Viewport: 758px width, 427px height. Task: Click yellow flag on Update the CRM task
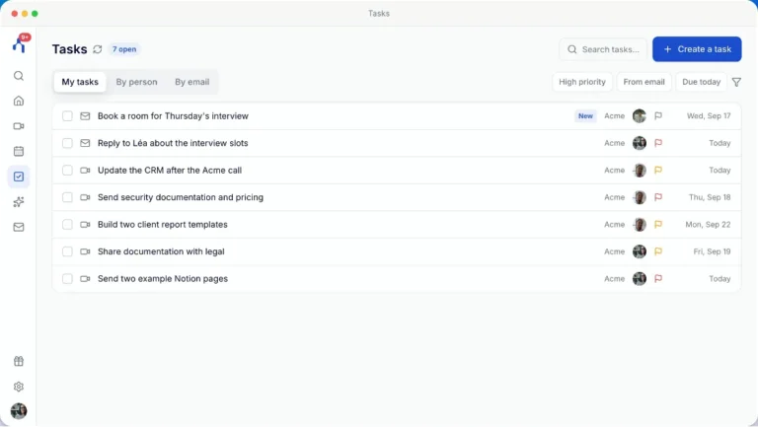pos(658,170)
